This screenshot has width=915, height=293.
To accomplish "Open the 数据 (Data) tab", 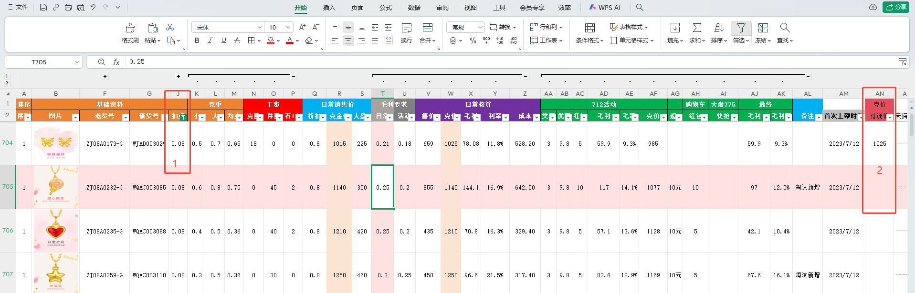I will click(x=414, y=8).
